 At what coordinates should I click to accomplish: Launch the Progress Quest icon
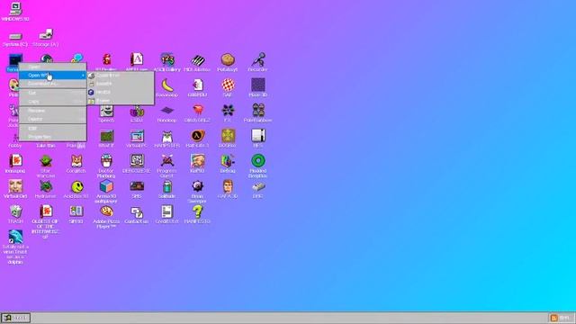click(x=167, y=166)
